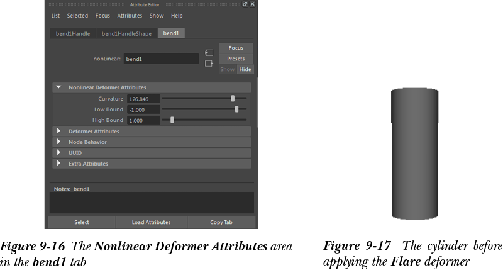Click the Low Bound value field
Viewport: 503px width, 275px height.
143,109
